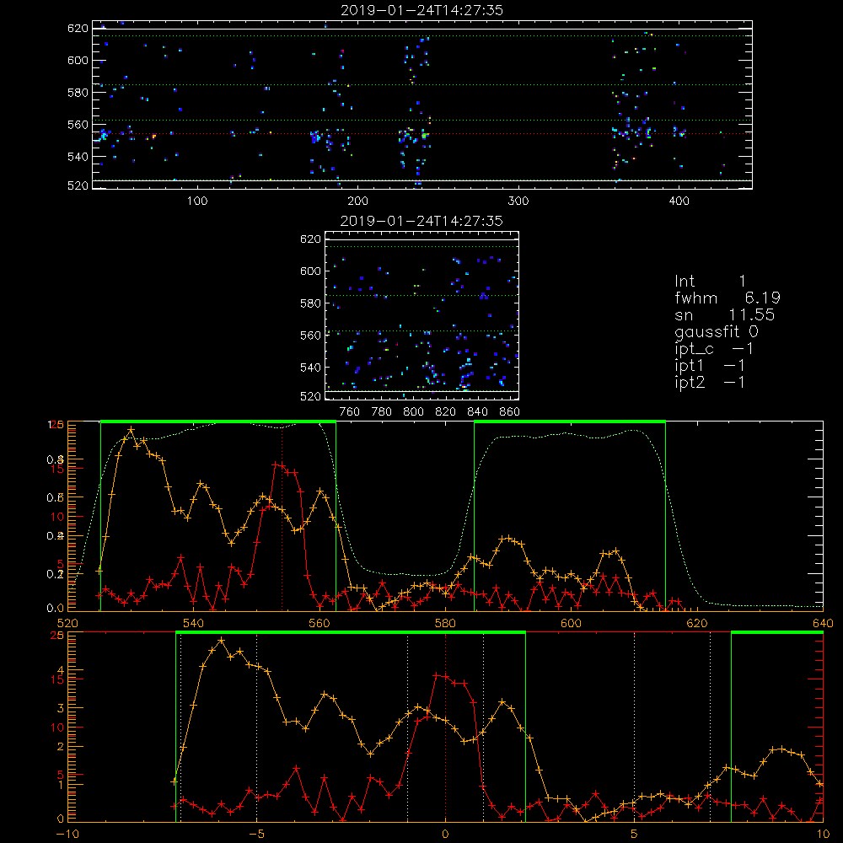This screenshot has height=843, width=843.
Task: Click y-axis label 580 of the top plot
Action: point(78,93)
